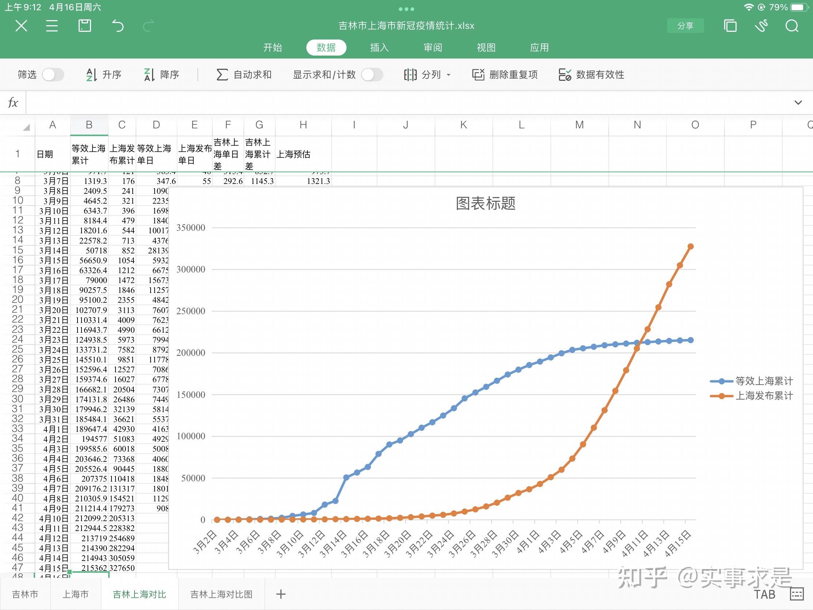The width and height of the screenshot is (813, 610).
Task: Expand the formula bar with the chevron
Action: pos(798,103)
